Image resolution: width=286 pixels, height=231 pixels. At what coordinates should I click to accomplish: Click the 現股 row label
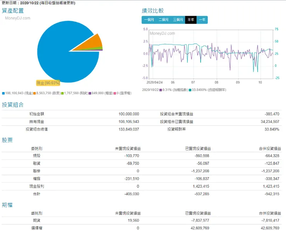pyautogui.click(x=37, y=156)
